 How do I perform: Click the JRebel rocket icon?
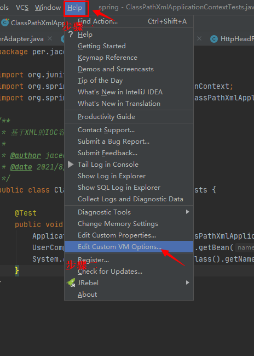click(x=71, y=283)
